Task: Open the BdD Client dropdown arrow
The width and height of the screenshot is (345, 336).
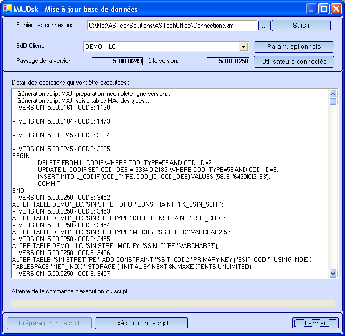Action: coord(243,47)
